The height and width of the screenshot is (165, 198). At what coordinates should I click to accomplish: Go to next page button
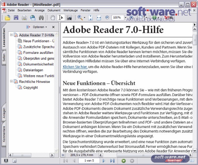click(x=104, y=161)
